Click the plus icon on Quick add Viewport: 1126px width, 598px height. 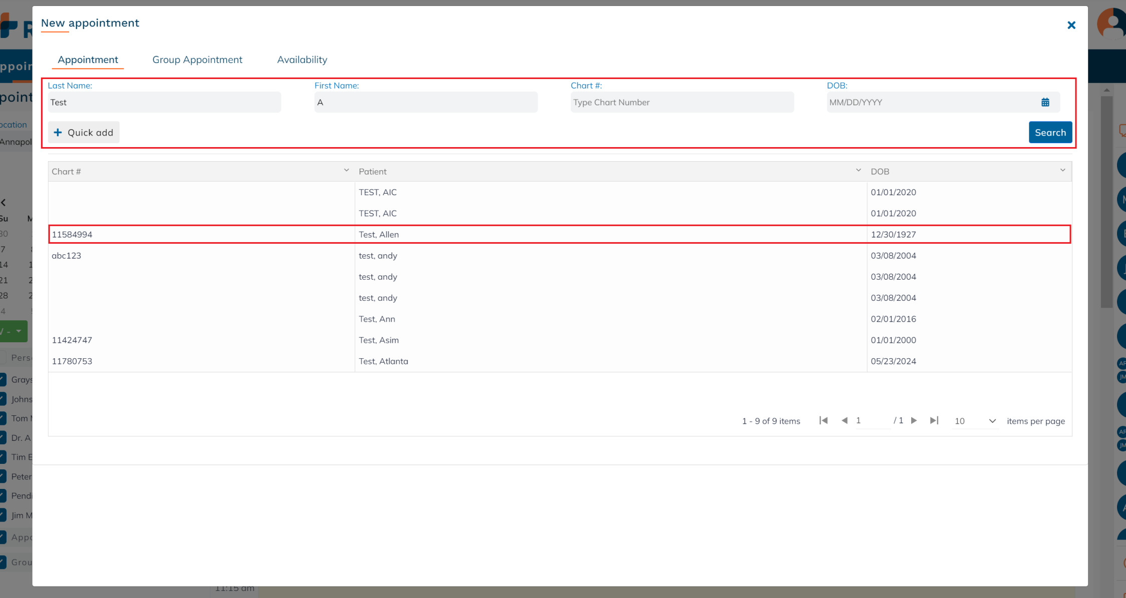coord(58,133)
